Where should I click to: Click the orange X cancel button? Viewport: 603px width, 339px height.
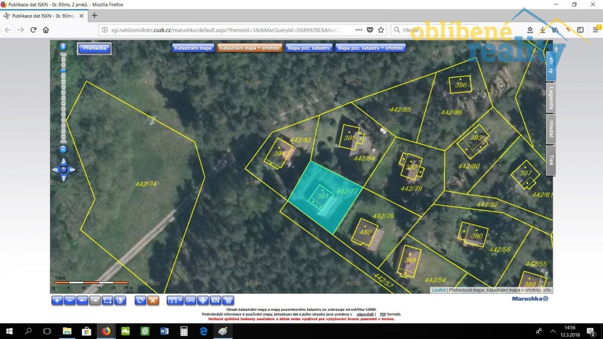tap(153, 300)
